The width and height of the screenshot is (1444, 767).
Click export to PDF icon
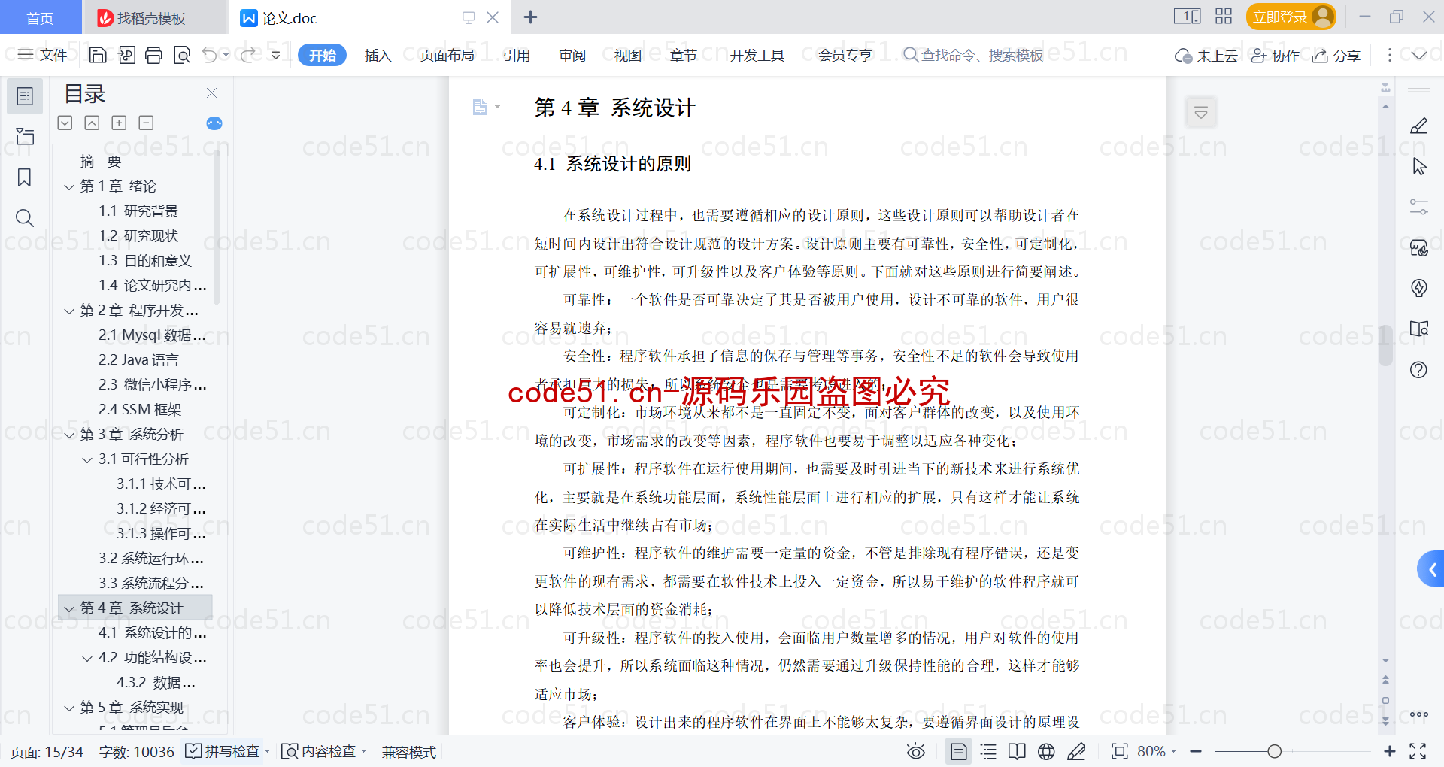[126, 55]
